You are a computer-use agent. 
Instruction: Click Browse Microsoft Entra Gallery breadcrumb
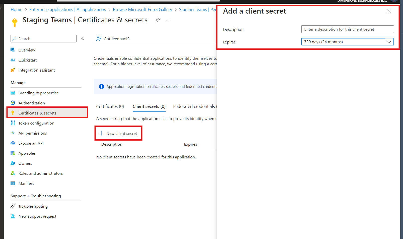[x=143, y=10]
